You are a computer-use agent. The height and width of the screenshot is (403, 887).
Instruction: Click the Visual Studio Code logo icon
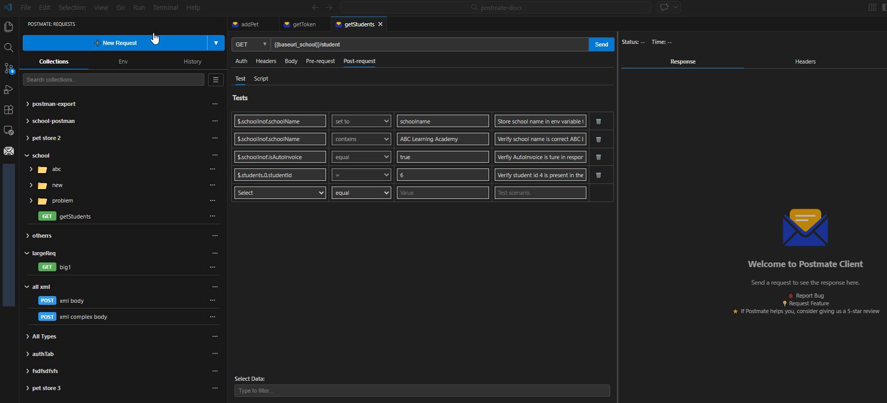pyautogui.click(x=8, y=7)
